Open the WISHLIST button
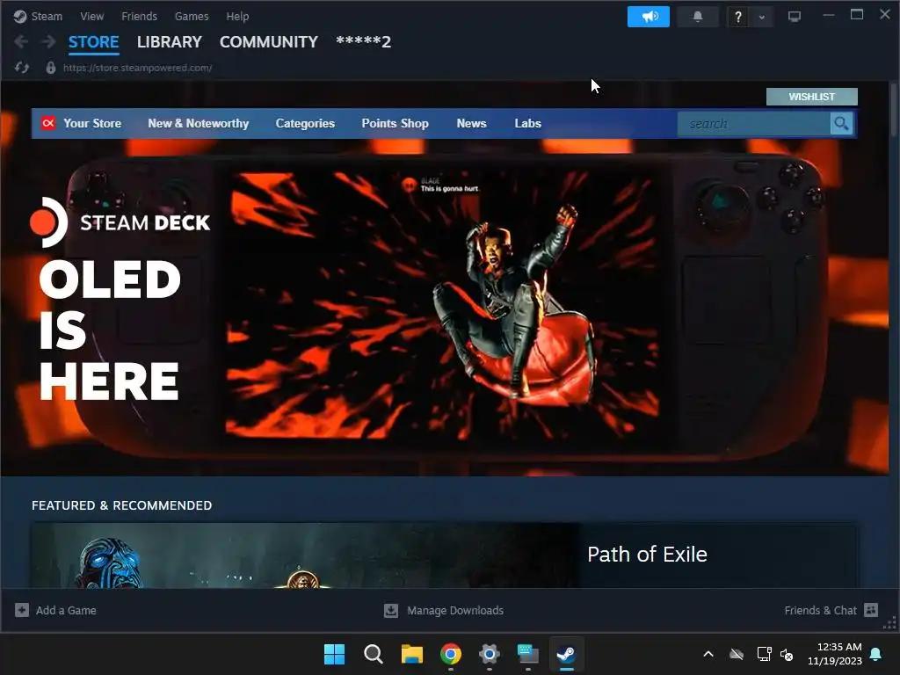The width and height of the screenshot is (900, 675). [x=811, y=97]
